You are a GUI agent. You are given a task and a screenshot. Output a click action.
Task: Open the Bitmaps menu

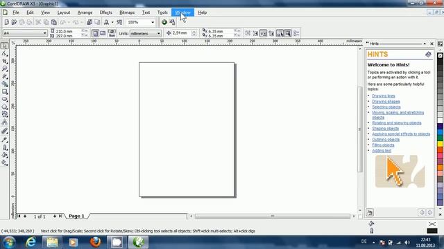127,12
